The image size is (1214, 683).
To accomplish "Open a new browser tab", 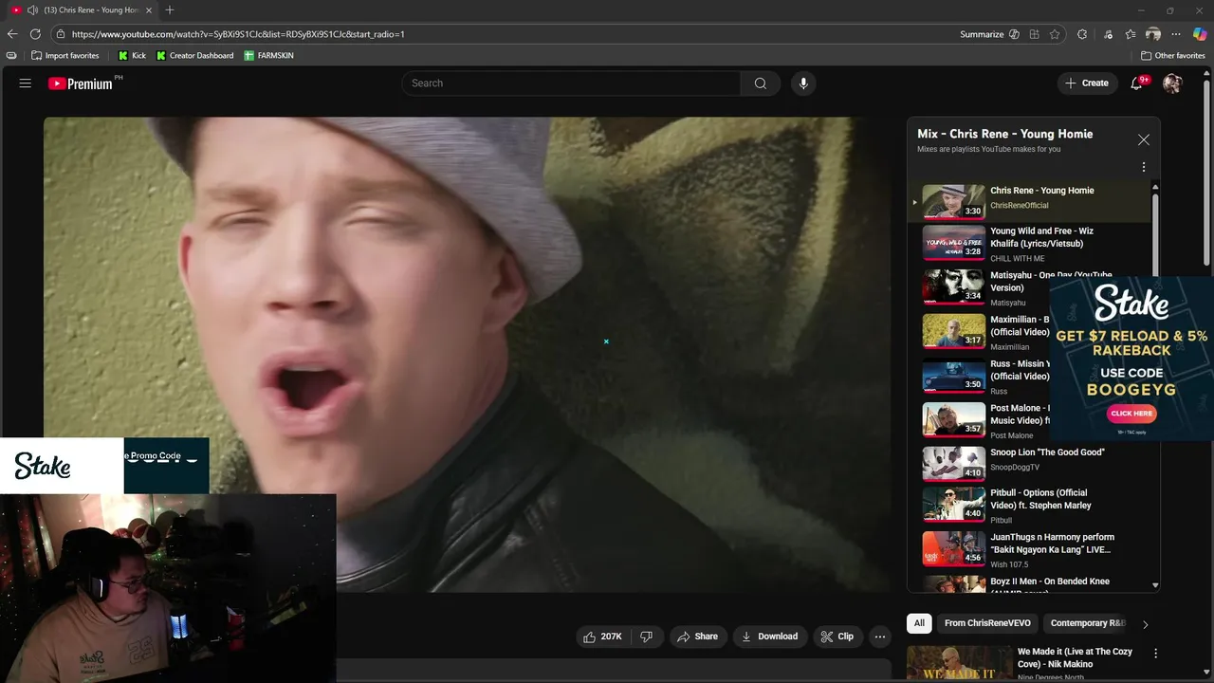I will pyautogui.click(x=170, y=10).
